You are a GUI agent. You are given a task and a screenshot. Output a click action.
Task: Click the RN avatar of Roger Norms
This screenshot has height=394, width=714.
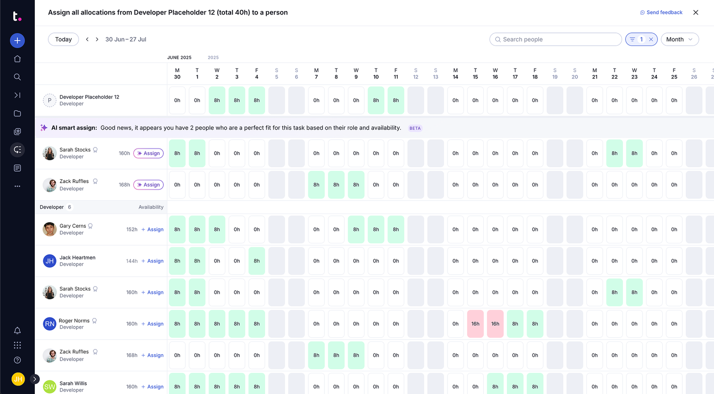point(50,324)
